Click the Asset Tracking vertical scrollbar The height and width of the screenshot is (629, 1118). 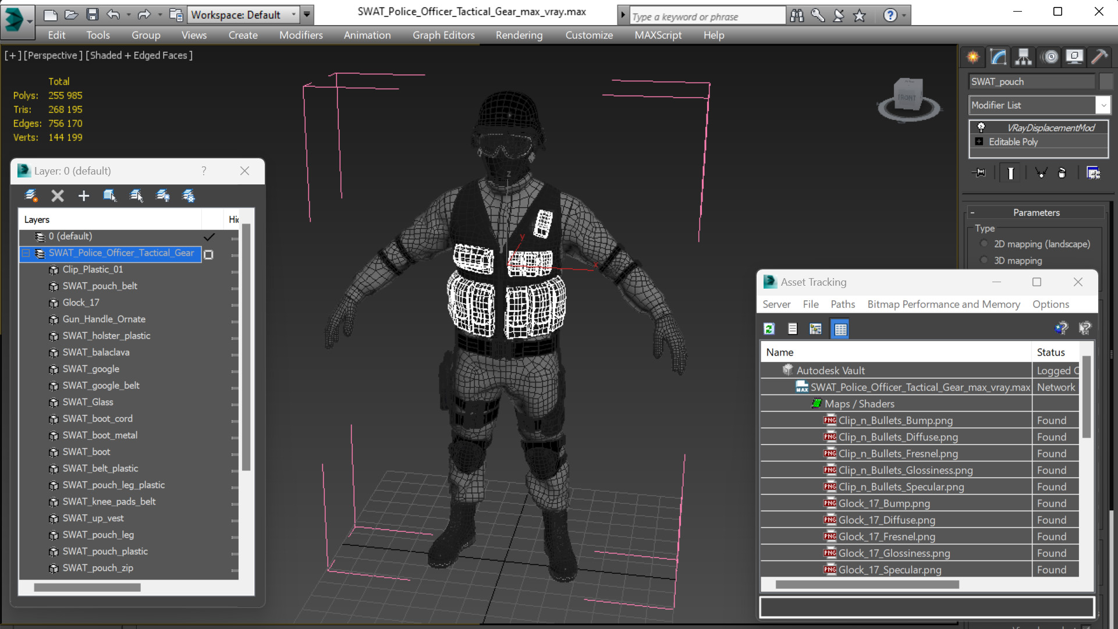1086,397
